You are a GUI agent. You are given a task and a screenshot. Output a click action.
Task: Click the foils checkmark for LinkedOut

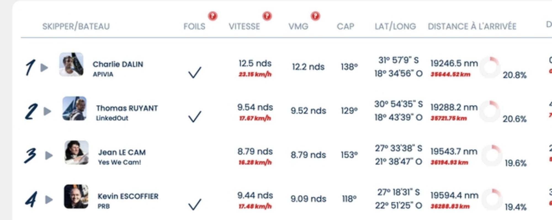point(195,116)
